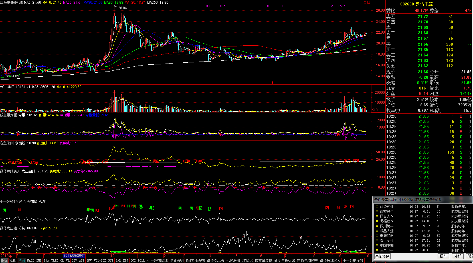
Task: Click the 最佳卖出法 sub-chart title label
Action: 9,228
